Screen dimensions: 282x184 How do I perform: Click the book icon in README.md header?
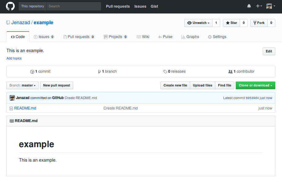(x=12, y=121)
